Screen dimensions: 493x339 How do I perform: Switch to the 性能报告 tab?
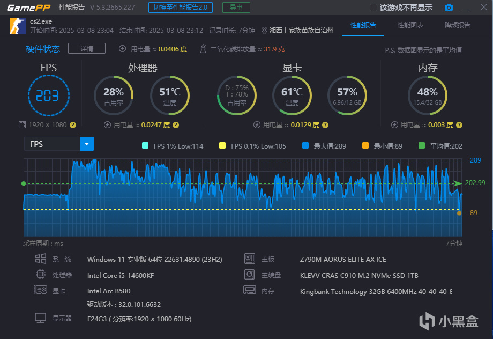pos(363,25)
